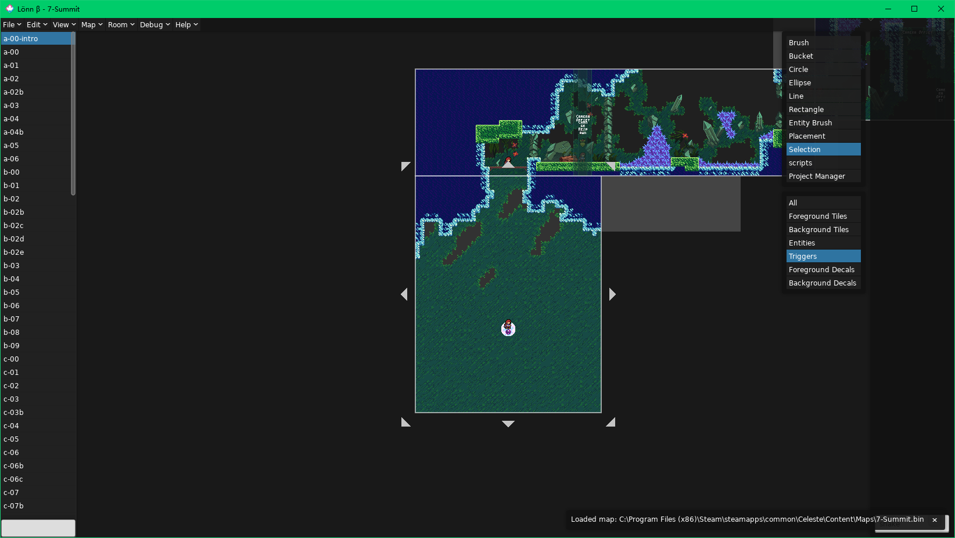955x538 pixels.
Task: Select the Rectangle tool
Action: click(823, 110)
